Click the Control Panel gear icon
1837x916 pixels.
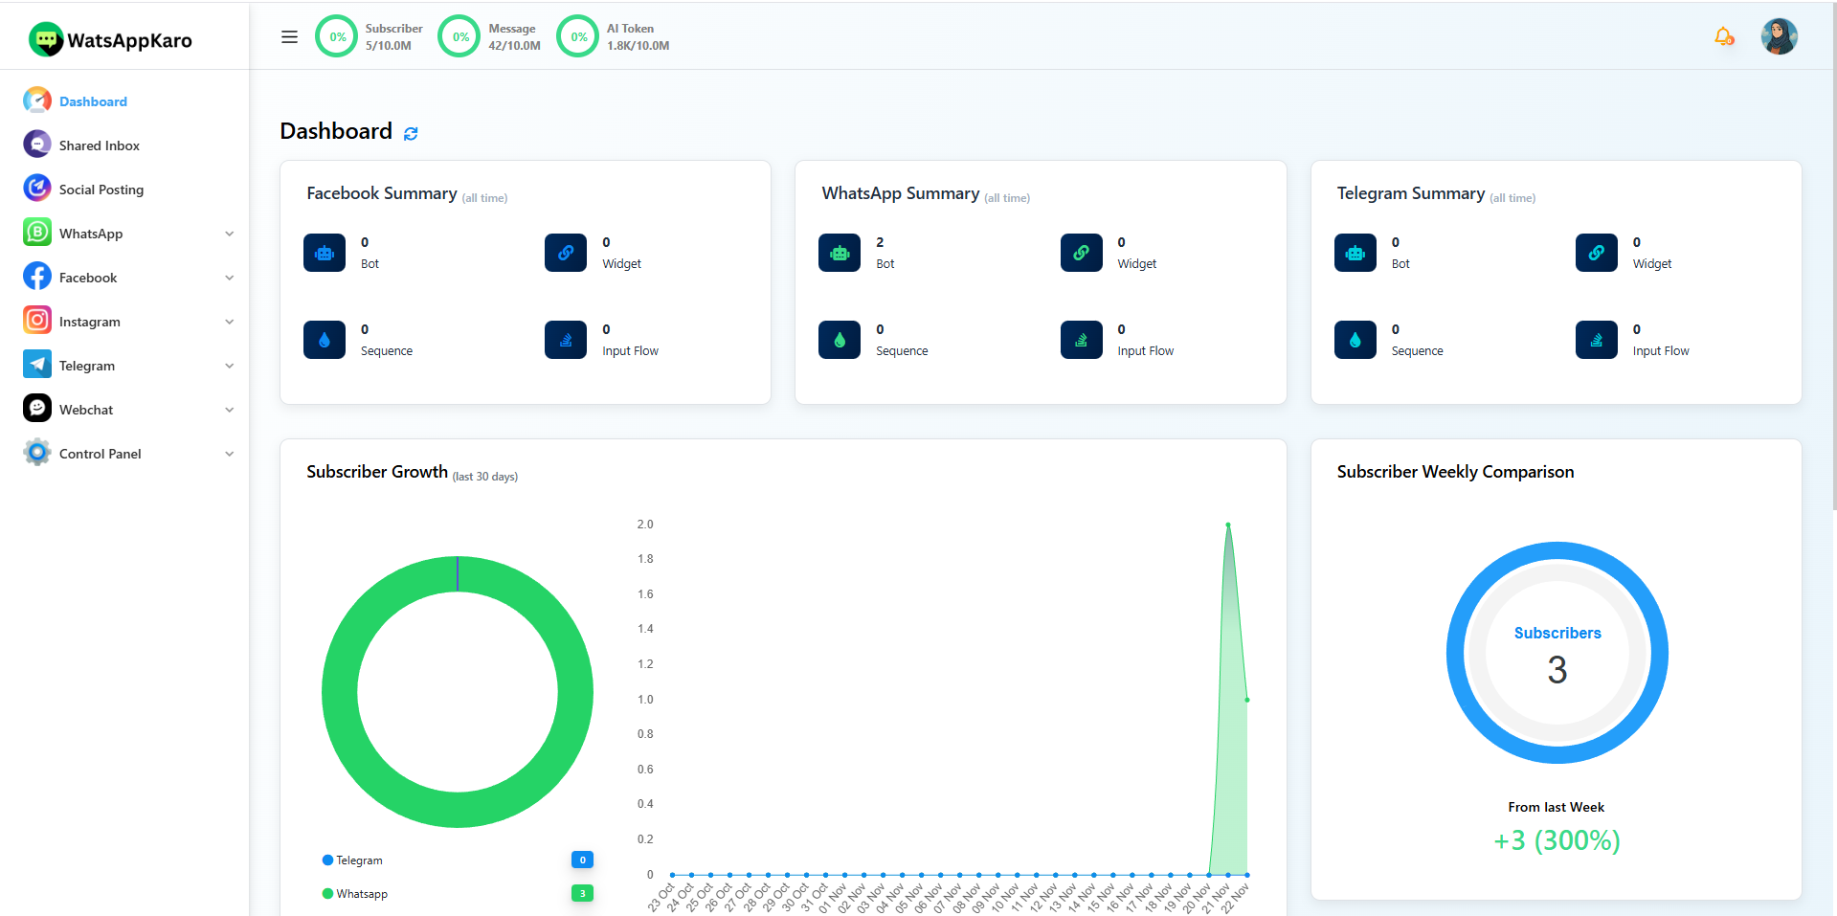(37, 453)
